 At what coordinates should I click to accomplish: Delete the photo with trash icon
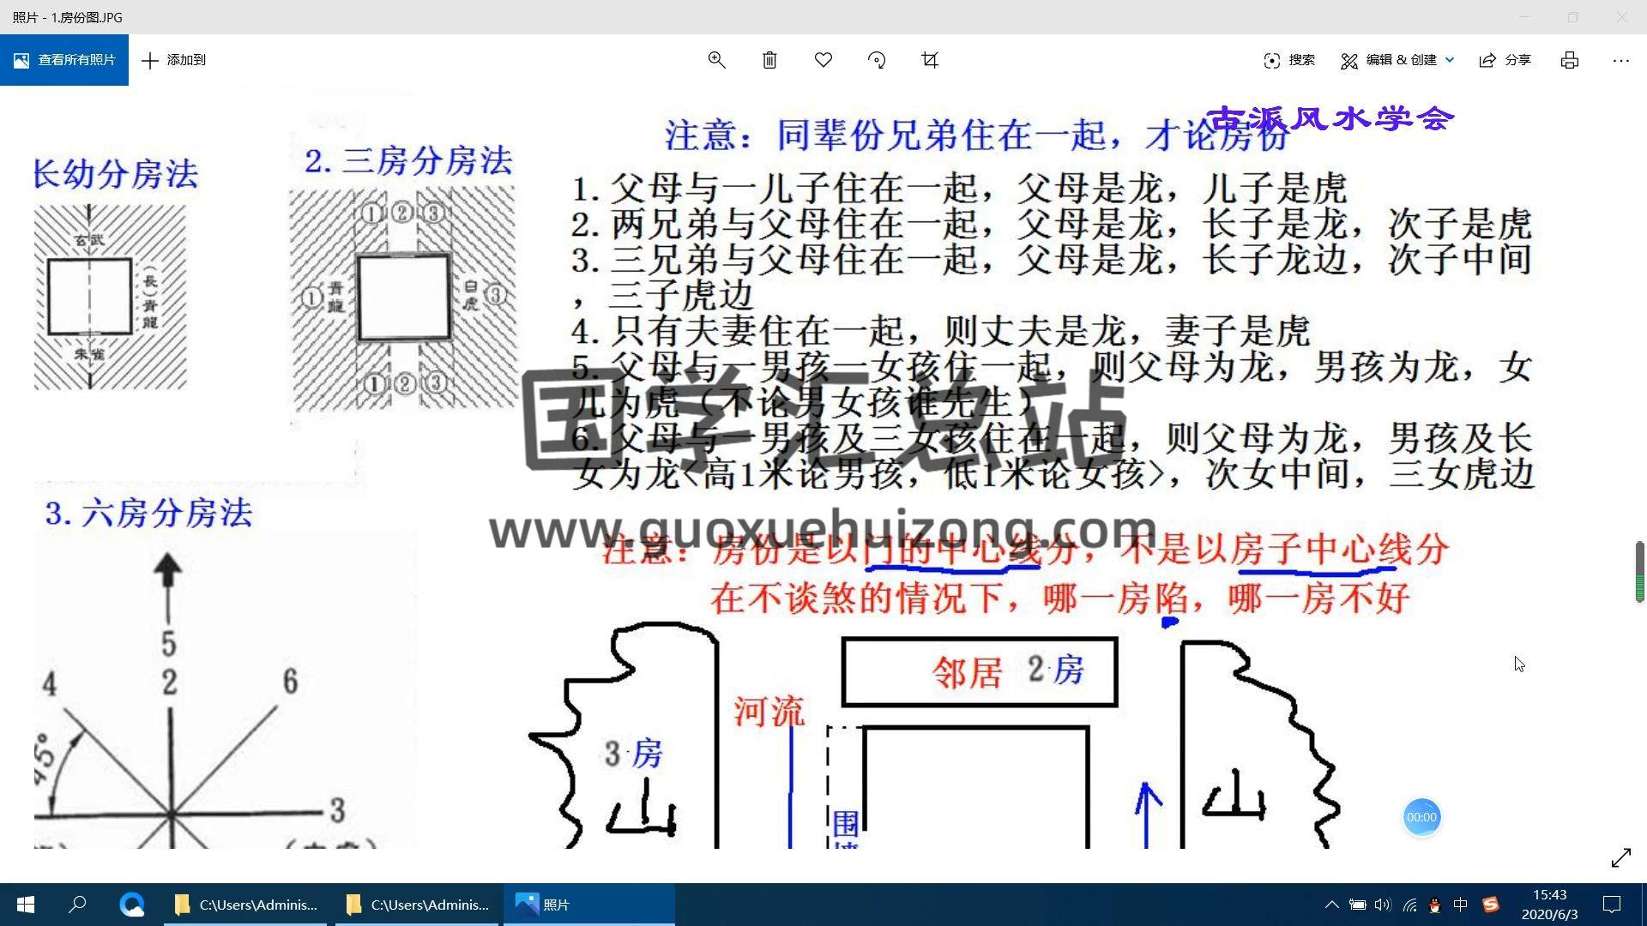(769, 60)
